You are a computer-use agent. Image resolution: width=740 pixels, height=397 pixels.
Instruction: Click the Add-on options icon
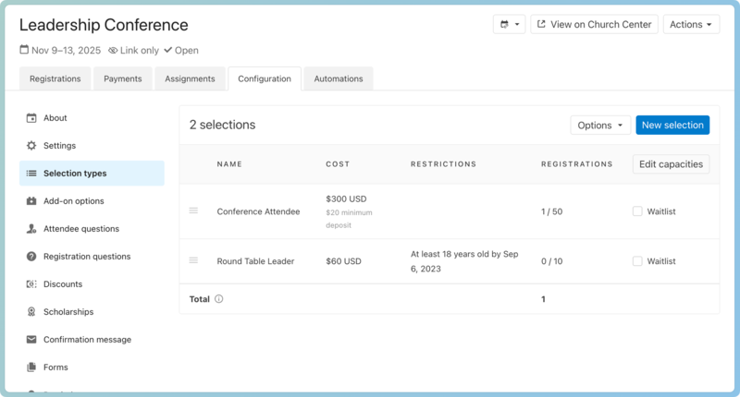click(31, 201)
